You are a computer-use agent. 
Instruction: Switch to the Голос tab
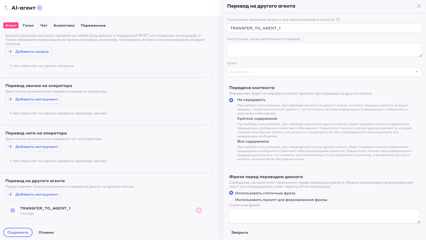click(x=28, y=25)
